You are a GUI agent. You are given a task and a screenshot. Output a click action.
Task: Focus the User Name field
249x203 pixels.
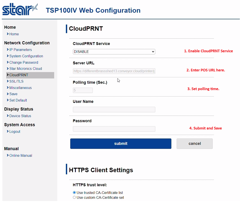(114, 110)
